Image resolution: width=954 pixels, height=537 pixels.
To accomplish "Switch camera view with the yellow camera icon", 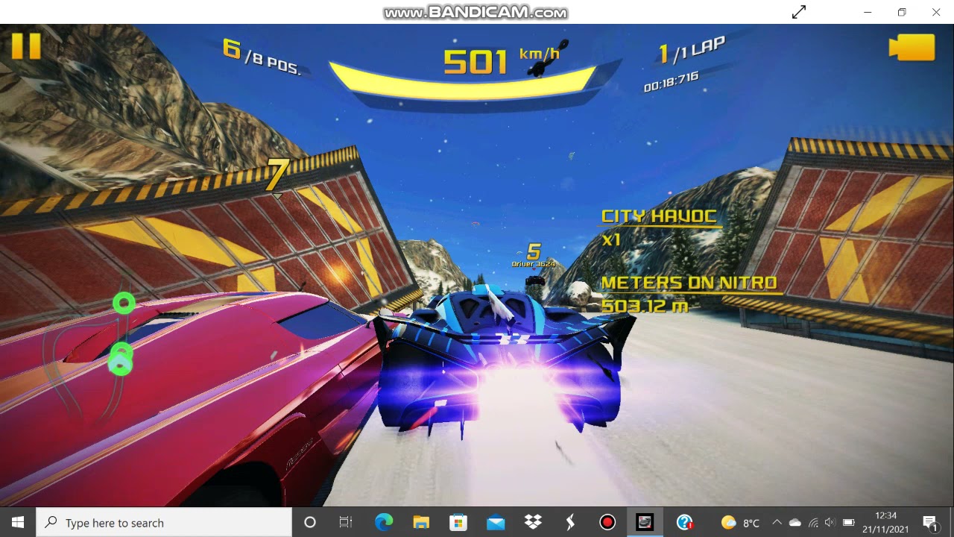I will click(x=912, y=47).
